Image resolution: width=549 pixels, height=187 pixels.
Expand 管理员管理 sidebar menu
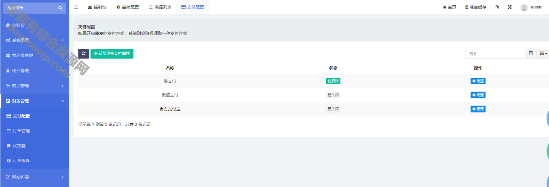point(34,56)
